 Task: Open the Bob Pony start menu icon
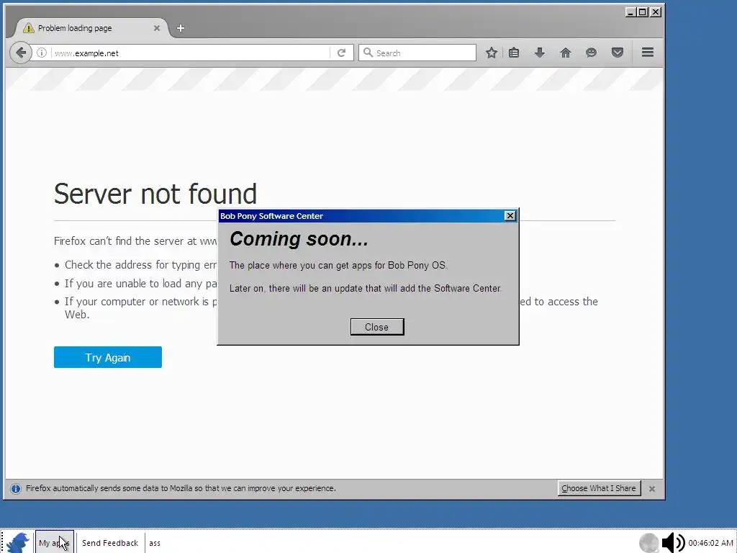[x=18, y=543]
